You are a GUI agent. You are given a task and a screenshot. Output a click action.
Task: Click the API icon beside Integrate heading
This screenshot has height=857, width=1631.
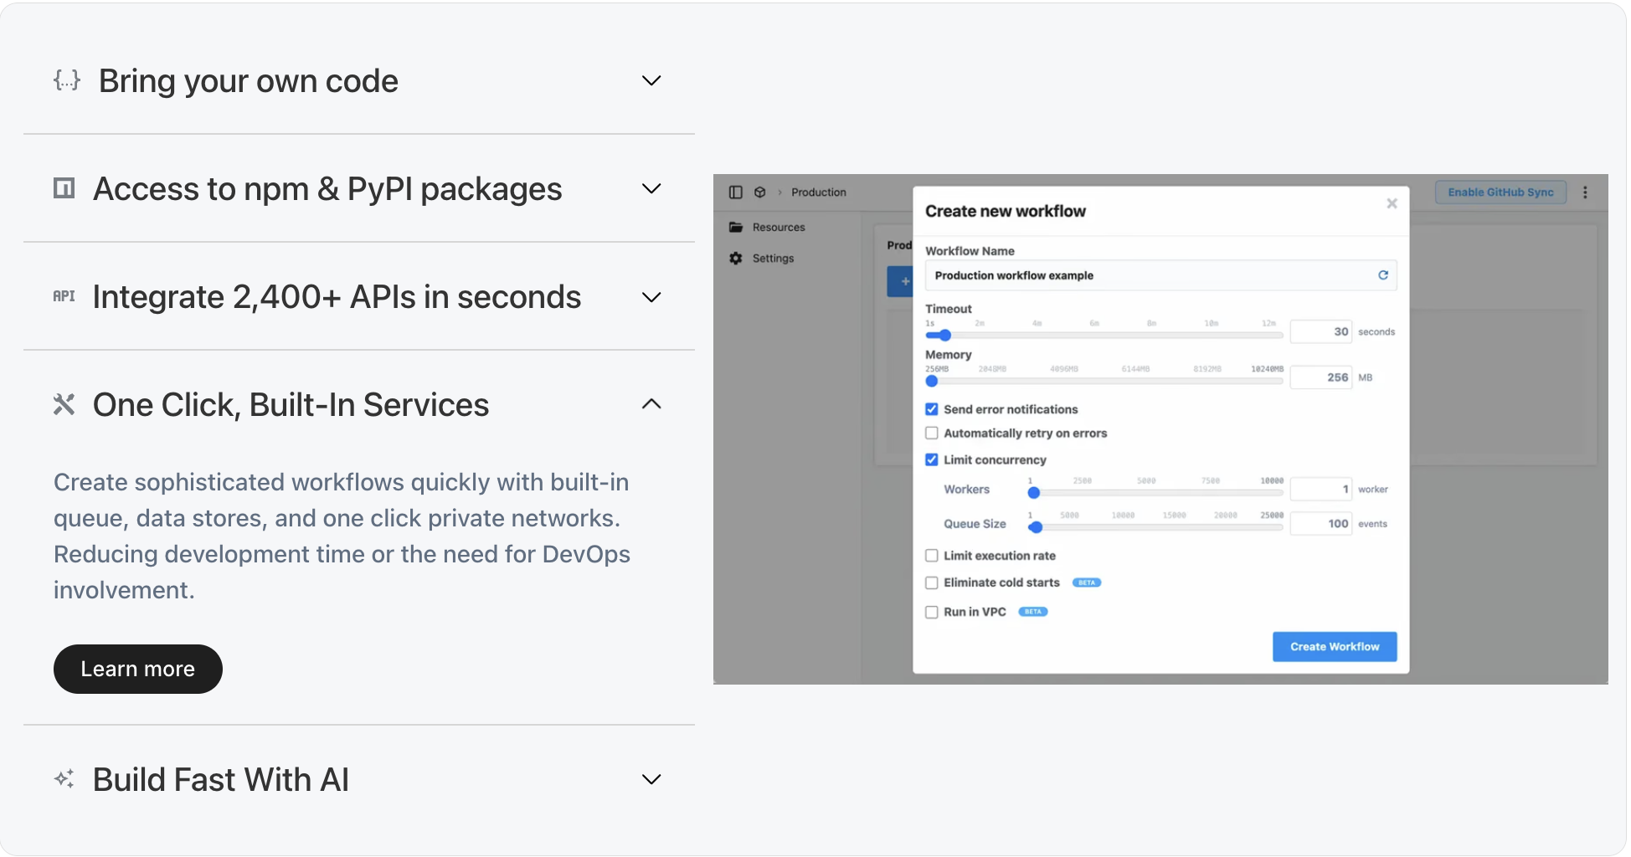click(64, 296)
